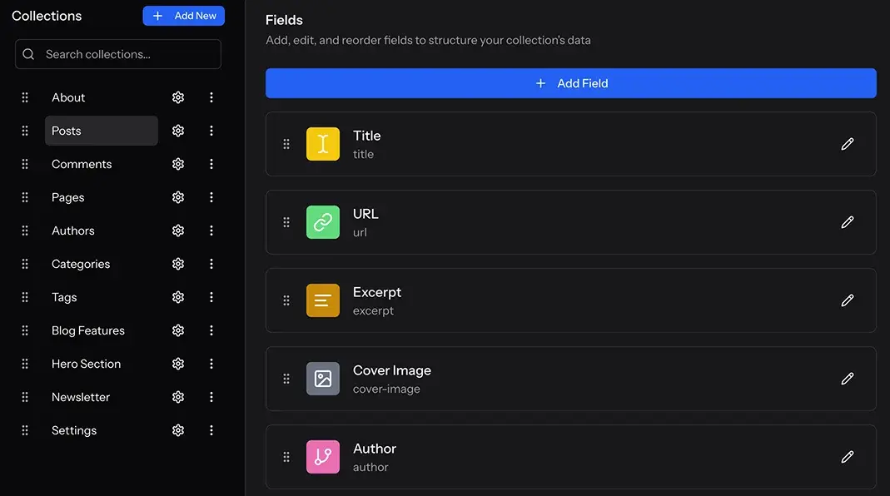Screen dimensions: 890x496
Task: Open settings gear for Categories collection
Action: [178, 264]
